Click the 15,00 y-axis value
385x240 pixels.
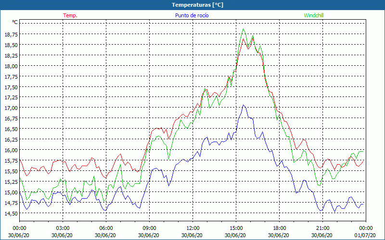(11, 192)
